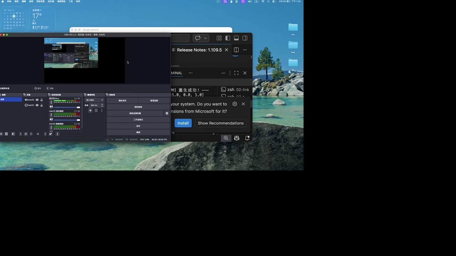Mute the 麥克風/Aux channel
This screenshot has height=256, width=456.
[51, 107]
